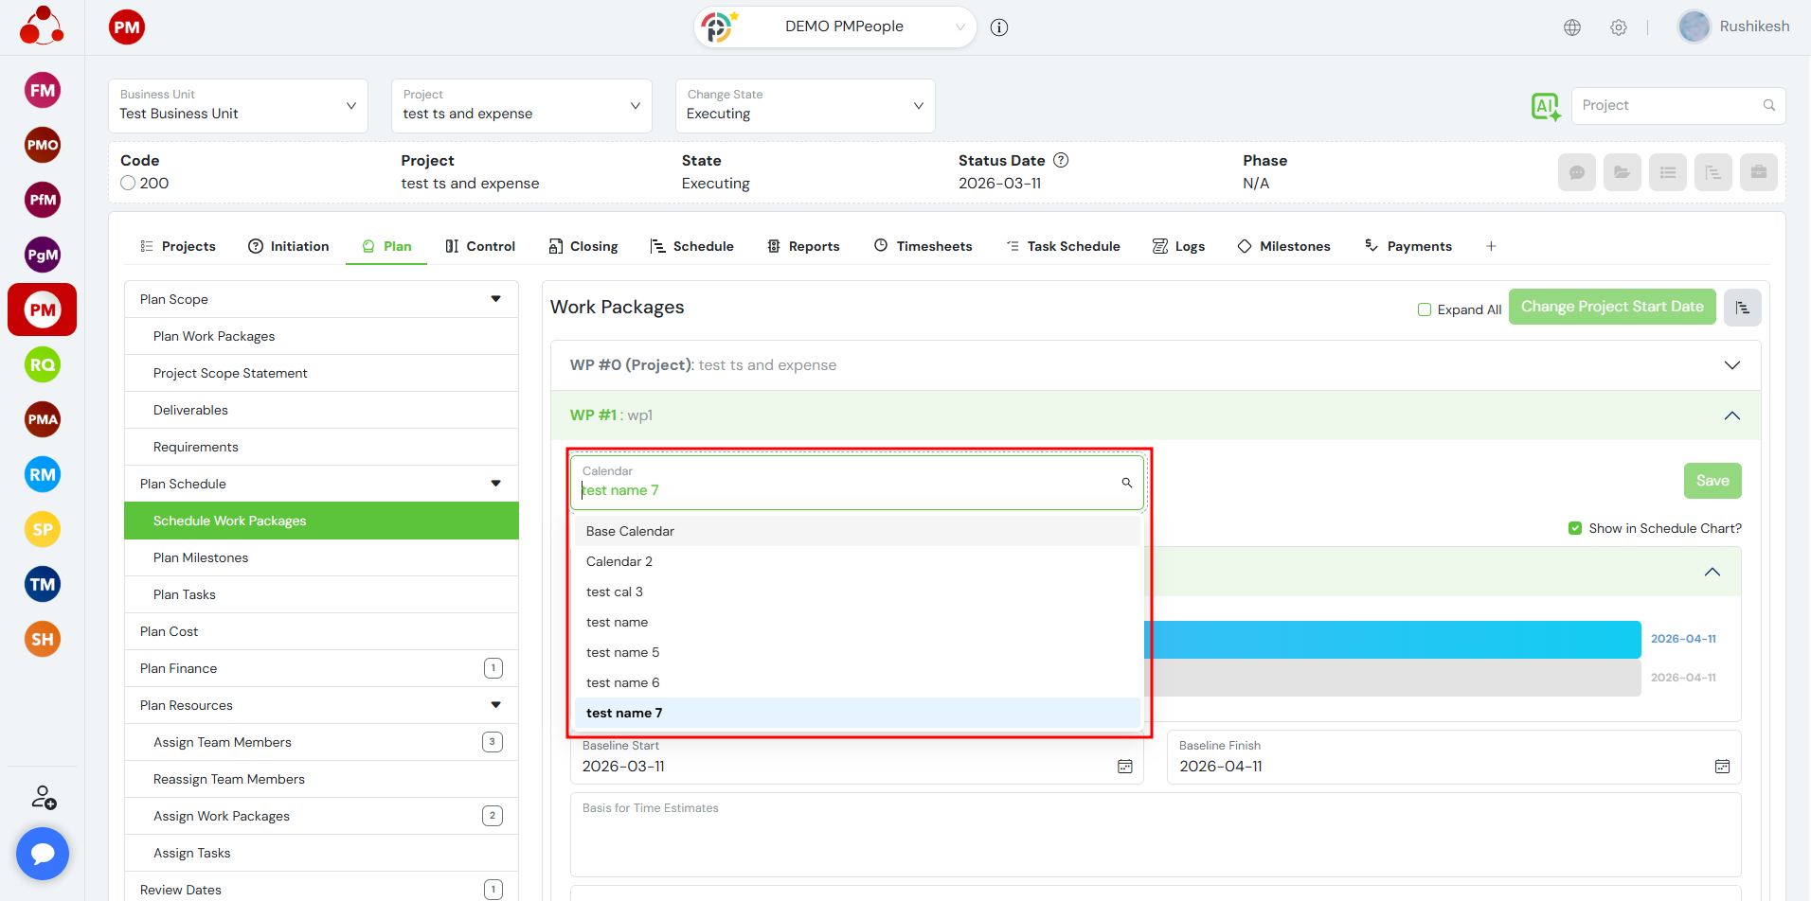The width and height of the screenshot is (1811, 901).
Task: Choose Calendar 2 from the list
Action: [619, 561]
